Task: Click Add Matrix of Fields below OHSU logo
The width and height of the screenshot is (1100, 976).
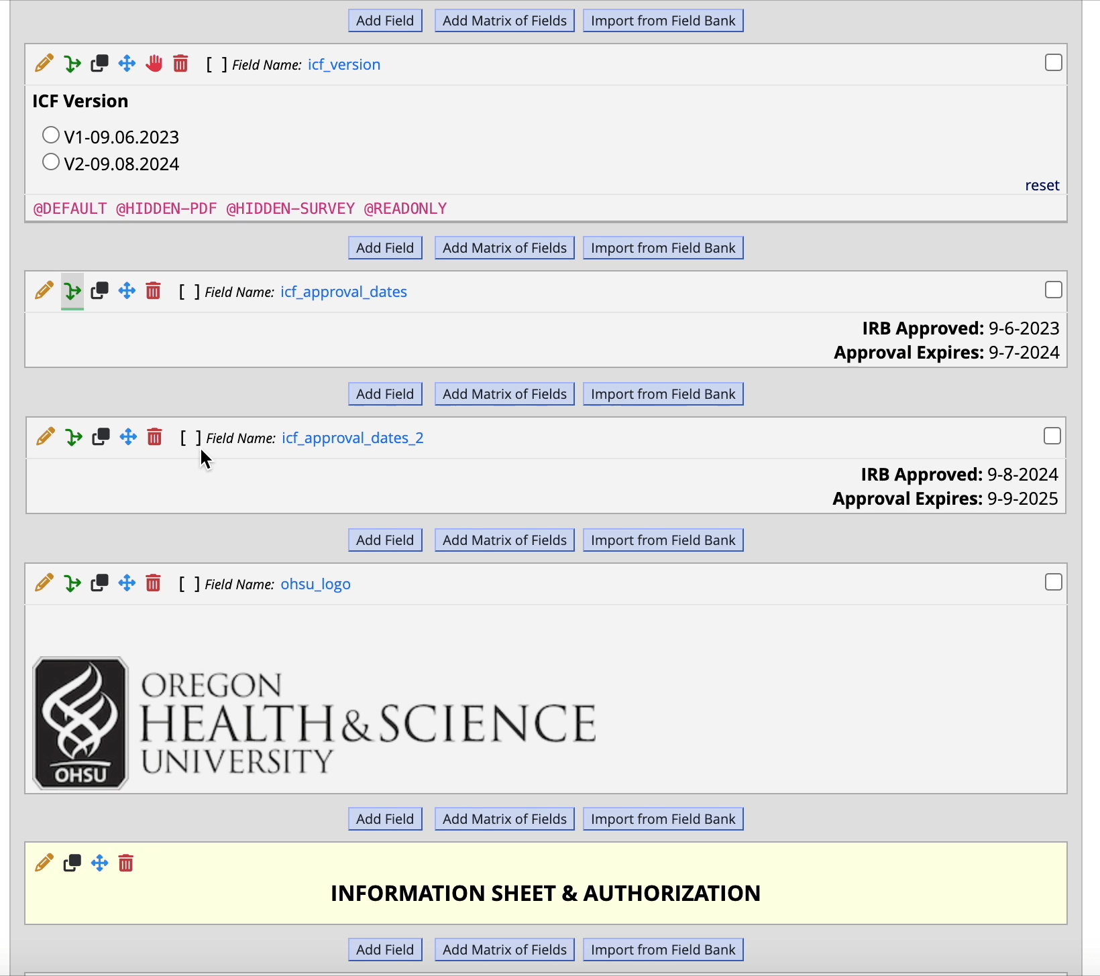Action: pos(504,819)
